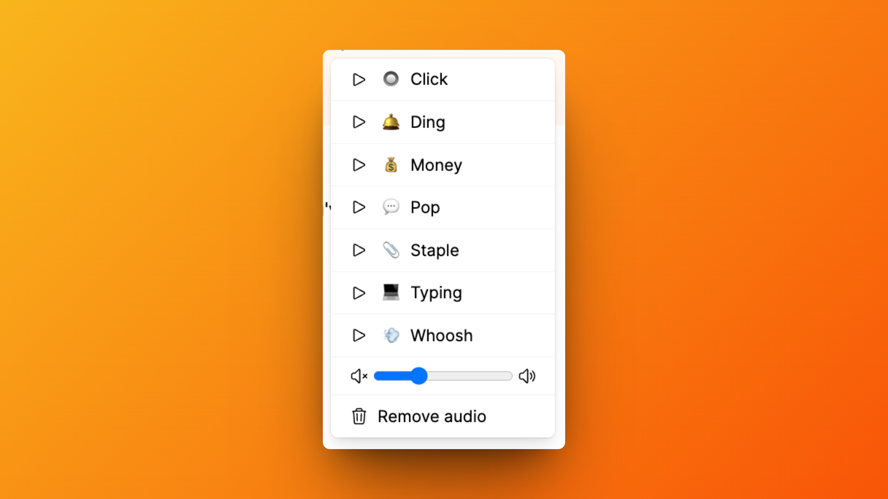Select the Click sound option
Screen dimensions: 888x499
429,79
